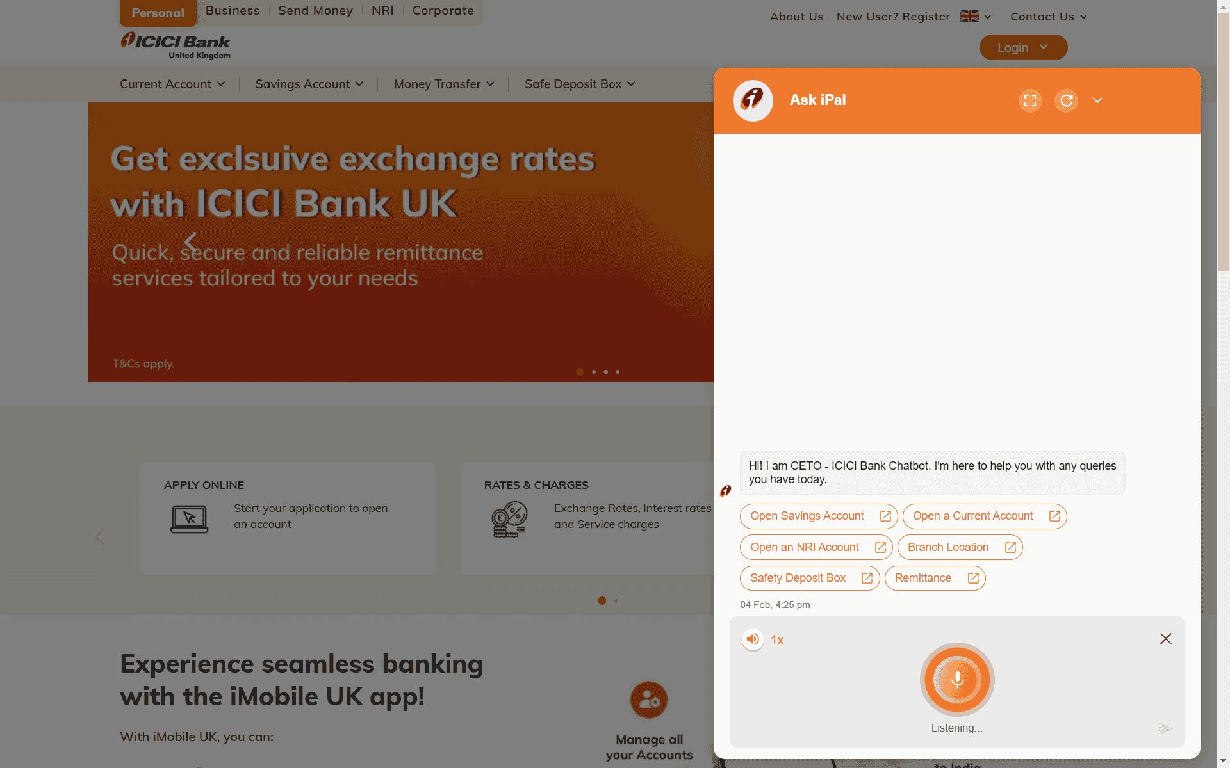
Task: Select the Personal banking tab
Action: [x=158, y=12]
